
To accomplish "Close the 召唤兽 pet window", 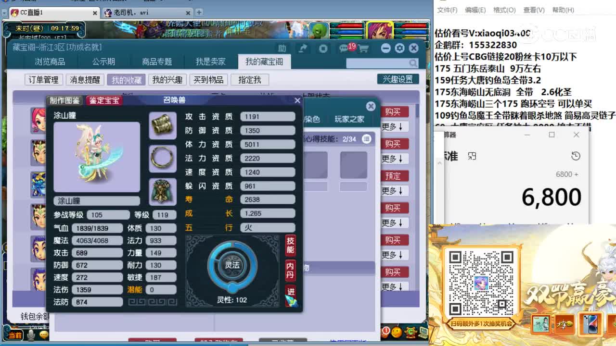I will point(297,100).
